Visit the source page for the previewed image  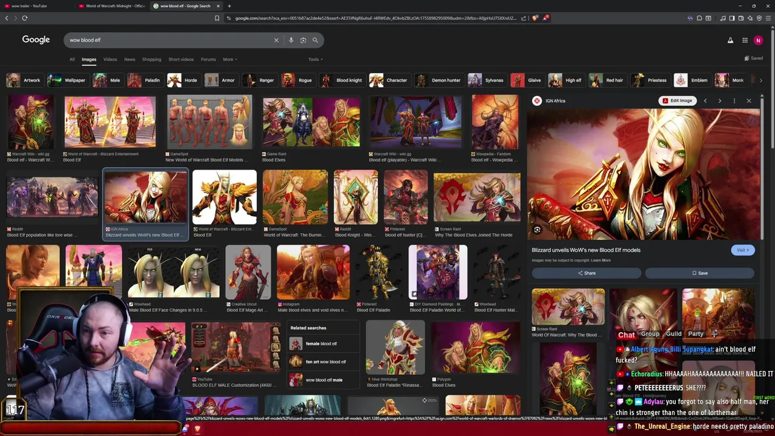point(742,250)
